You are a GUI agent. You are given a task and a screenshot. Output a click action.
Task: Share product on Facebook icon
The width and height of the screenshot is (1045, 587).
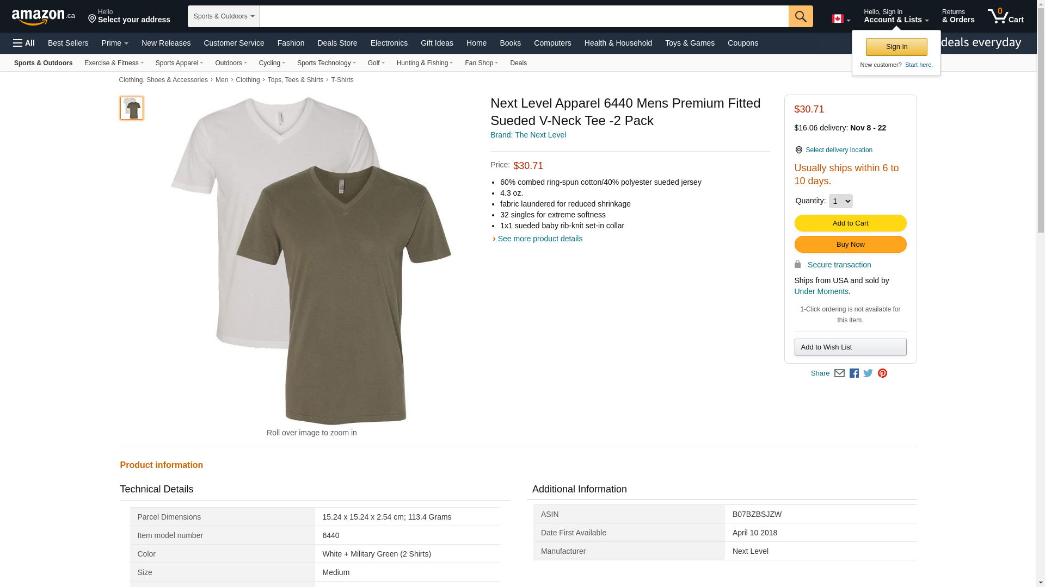point(854,373)
